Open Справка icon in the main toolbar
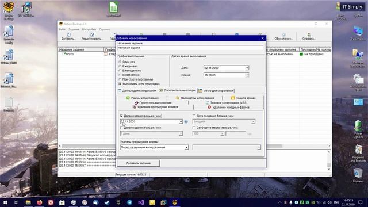 (x=309, y=36)
